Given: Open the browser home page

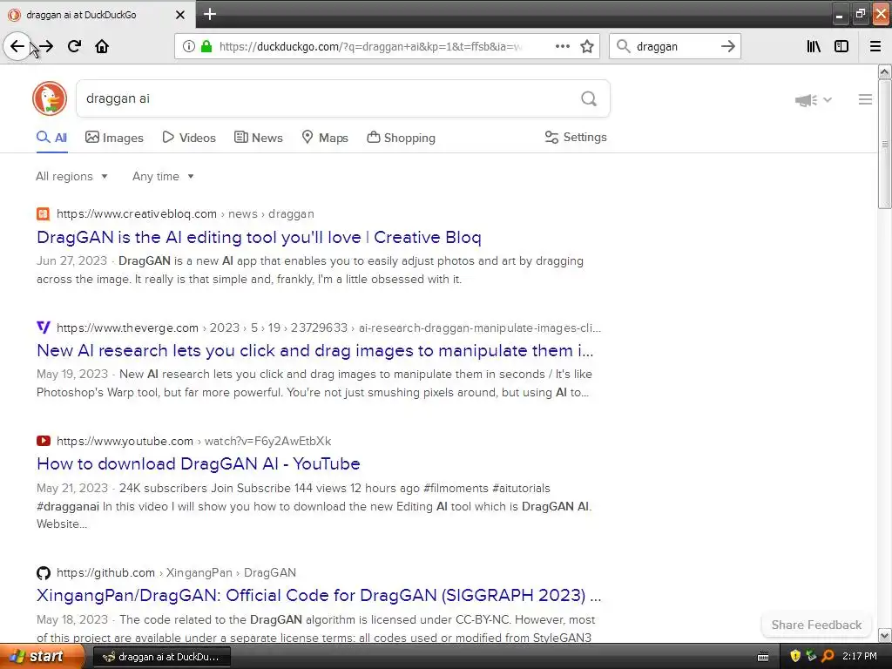Looking at the screenshot, I should [102, 46].
